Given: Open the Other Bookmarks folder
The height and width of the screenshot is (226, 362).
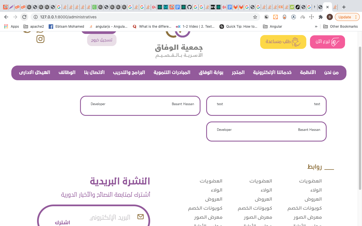Looking at the screenshot, I should point(340,27).
